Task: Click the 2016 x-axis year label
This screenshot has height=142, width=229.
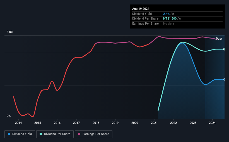Action: (57, 123)
